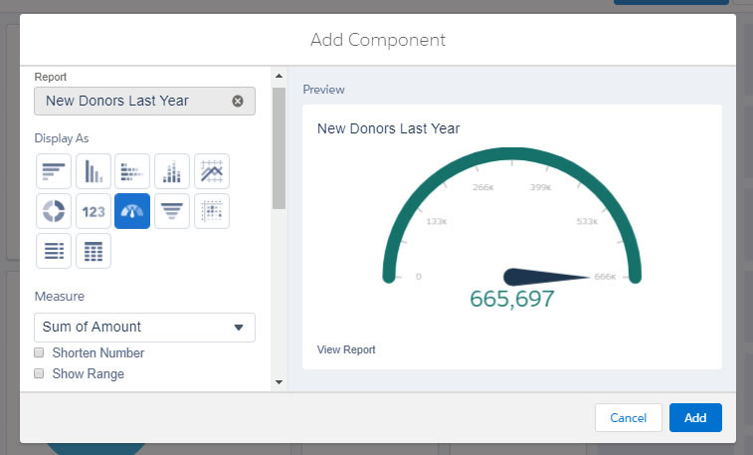Select the donut chart display type

54,211
